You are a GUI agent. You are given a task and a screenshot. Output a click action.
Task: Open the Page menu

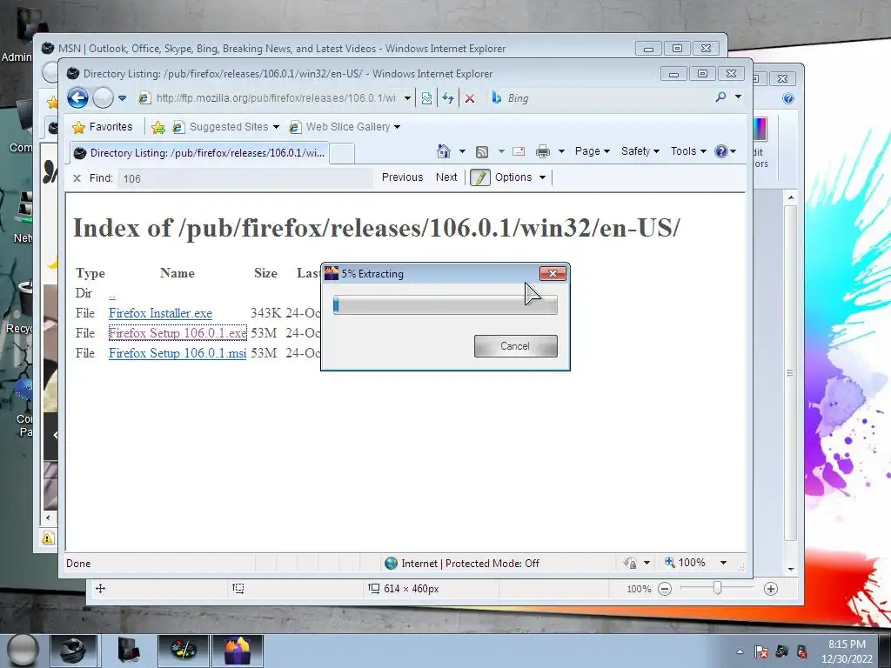(592, 151)
